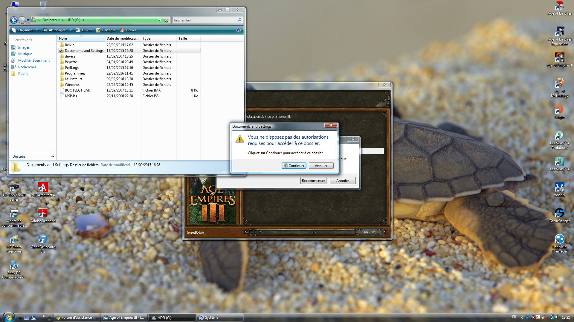Image resolution: width=574 pixels, height=322 pixels.
Task: Select the Documents and Settings folder row
Action: tap(129, 51)
